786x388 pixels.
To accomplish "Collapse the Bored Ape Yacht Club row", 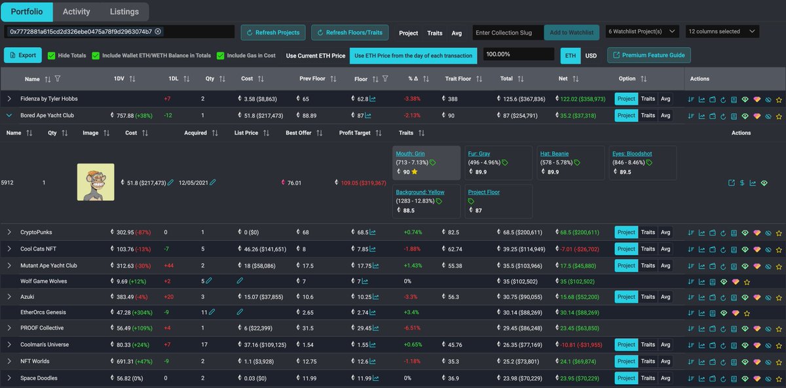I will click(x=9, y=115).
